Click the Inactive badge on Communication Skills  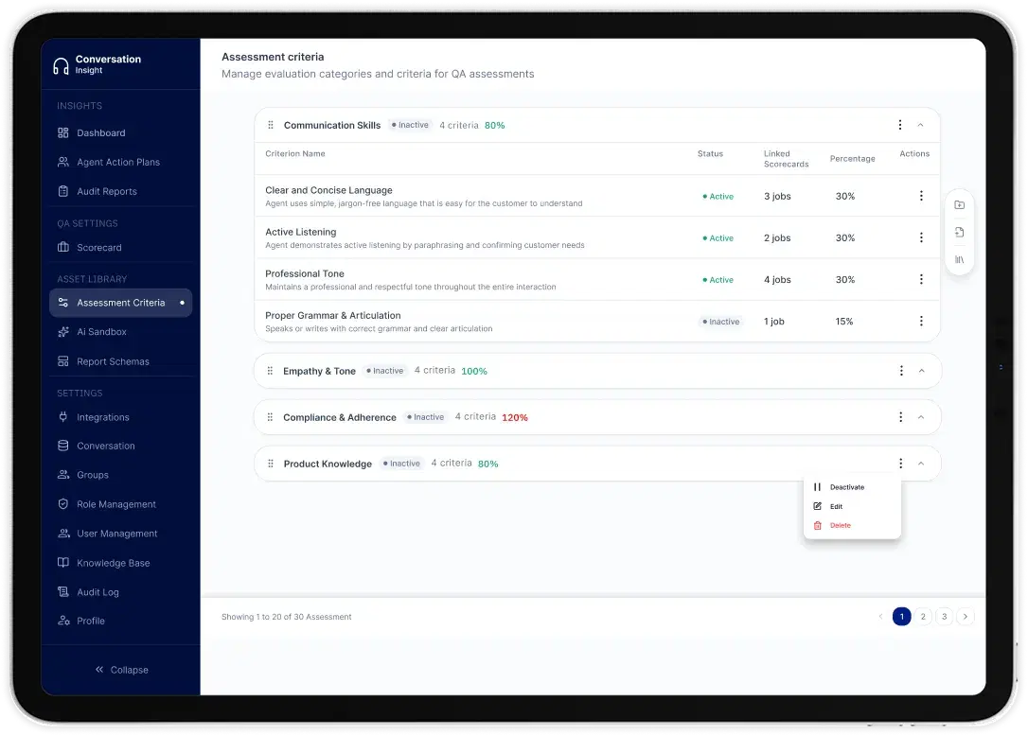[x=410, y=125]
